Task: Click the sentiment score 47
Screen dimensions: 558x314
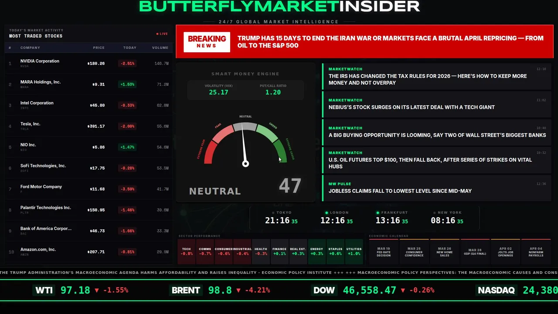Action: coord(290,186)
